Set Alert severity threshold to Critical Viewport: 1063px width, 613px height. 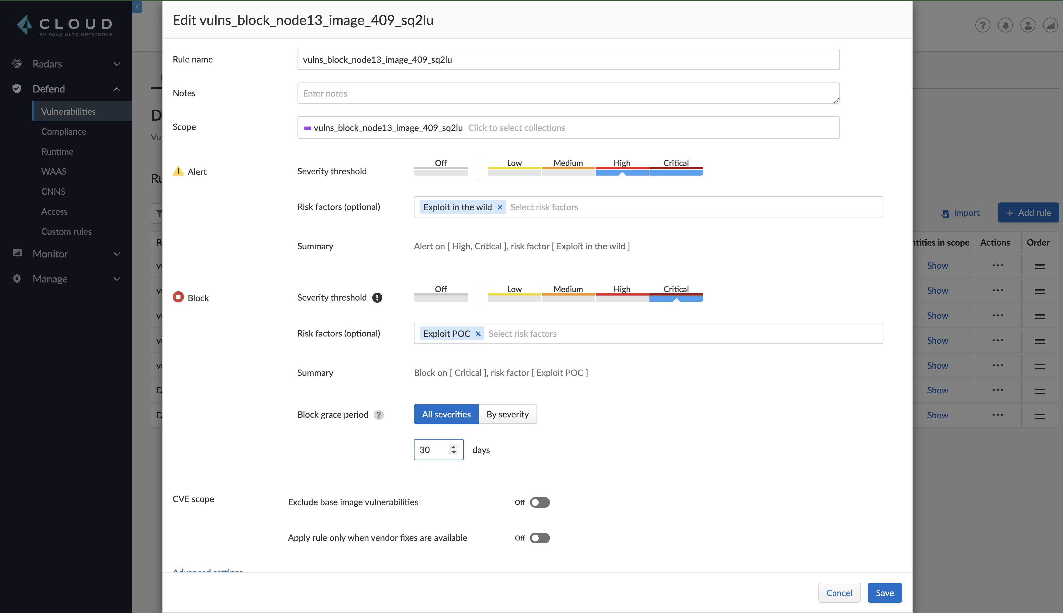(x=676, y=167)
